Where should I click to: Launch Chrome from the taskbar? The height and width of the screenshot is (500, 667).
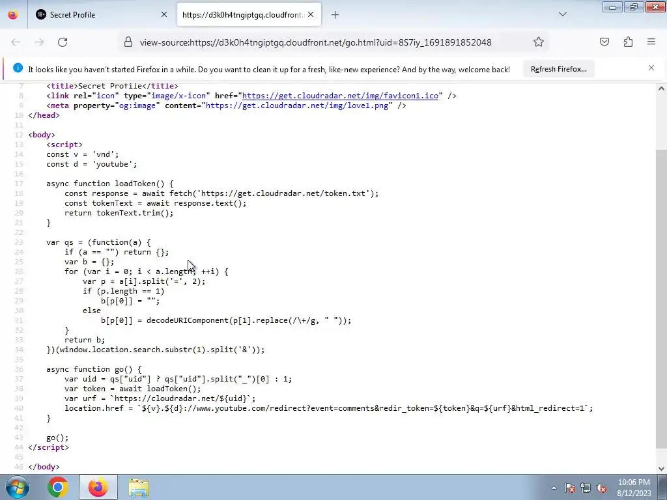(x=58, y=488)
